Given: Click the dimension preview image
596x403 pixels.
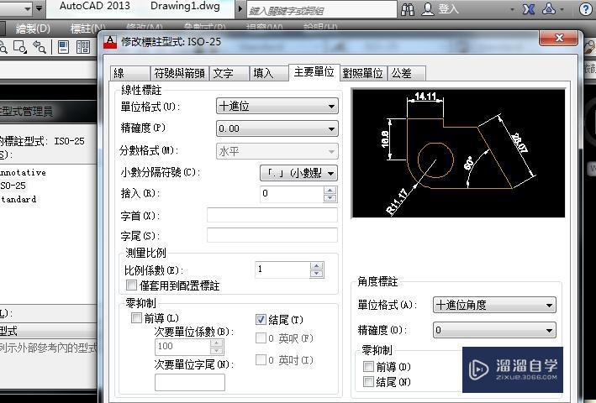Looking at the screenshot, I should (458, 154).
